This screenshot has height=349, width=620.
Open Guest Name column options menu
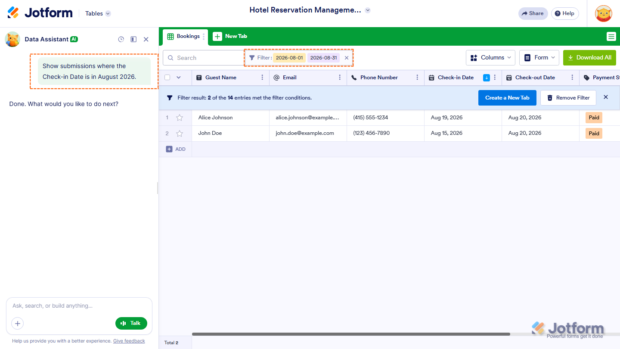point(263,78)
